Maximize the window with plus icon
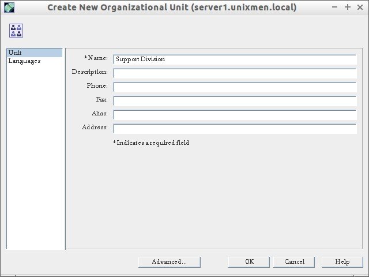This screenshot has width=369, height=277. point(348,8)
